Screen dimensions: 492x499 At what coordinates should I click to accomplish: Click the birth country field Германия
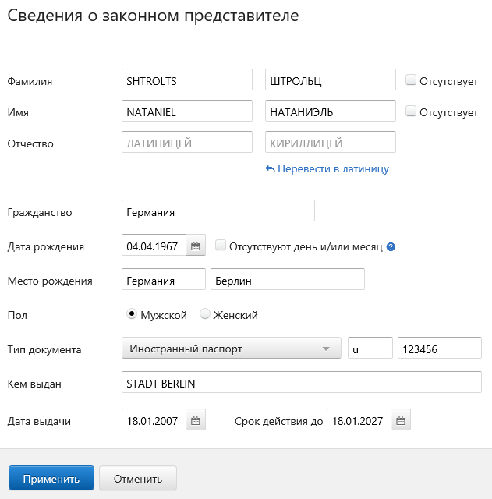tap(164, 279)
